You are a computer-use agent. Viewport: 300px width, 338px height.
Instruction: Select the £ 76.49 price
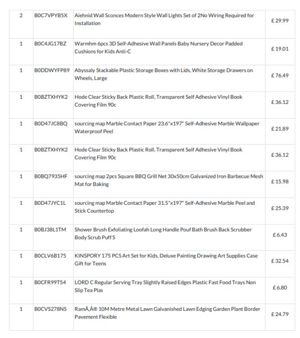(x=280, y=76)
